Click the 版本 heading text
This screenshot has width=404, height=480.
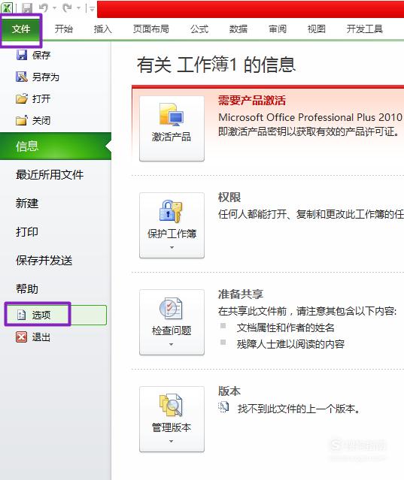coord(229,391)
